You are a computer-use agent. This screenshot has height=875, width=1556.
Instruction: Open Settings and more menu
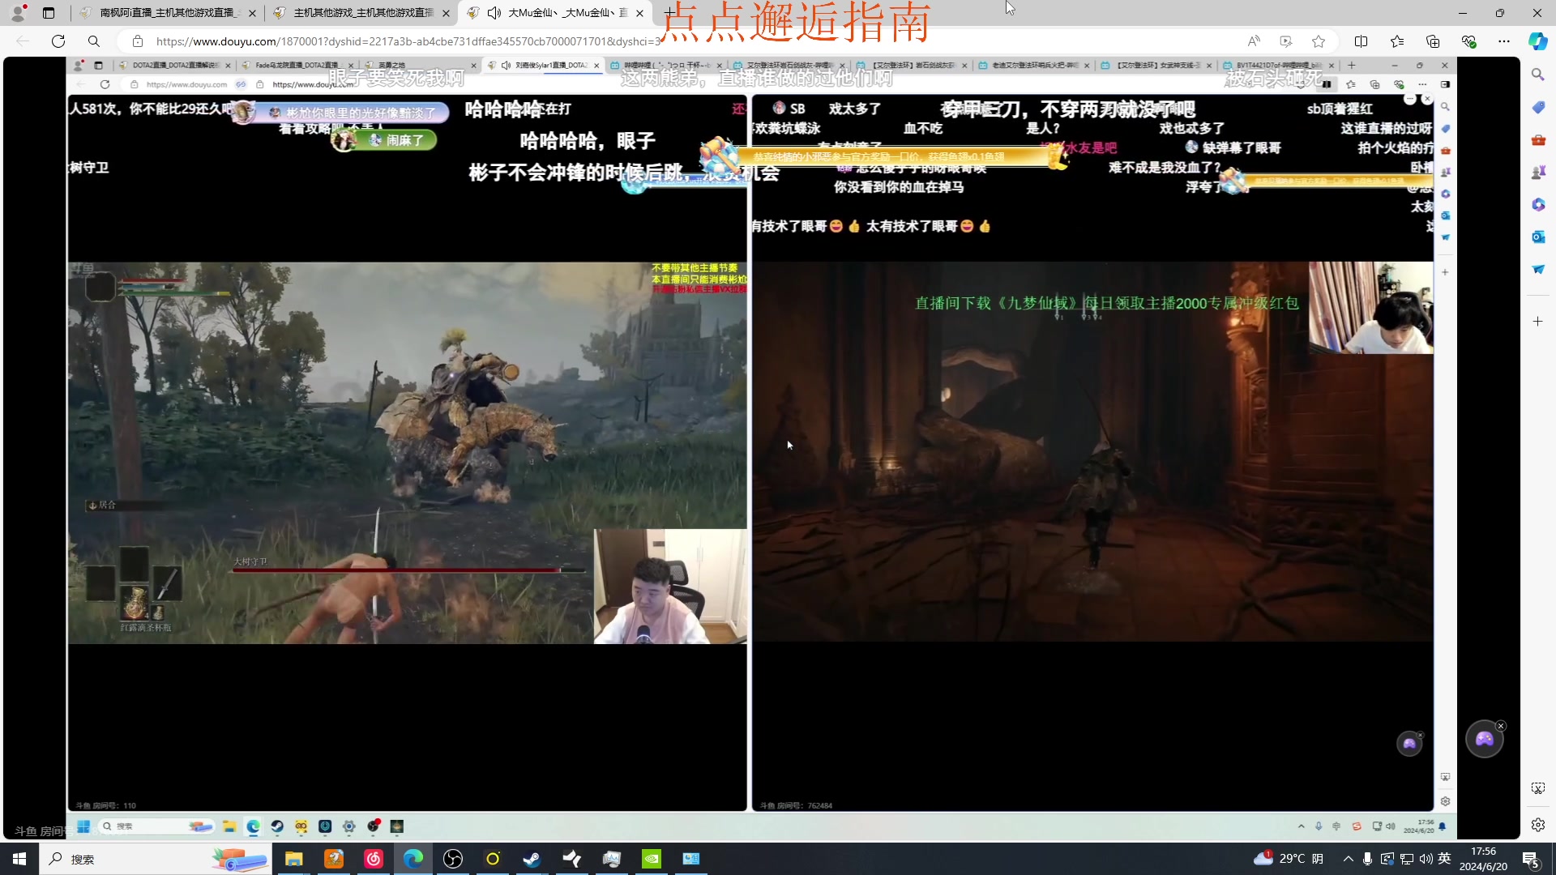(x=1504, y=41)
